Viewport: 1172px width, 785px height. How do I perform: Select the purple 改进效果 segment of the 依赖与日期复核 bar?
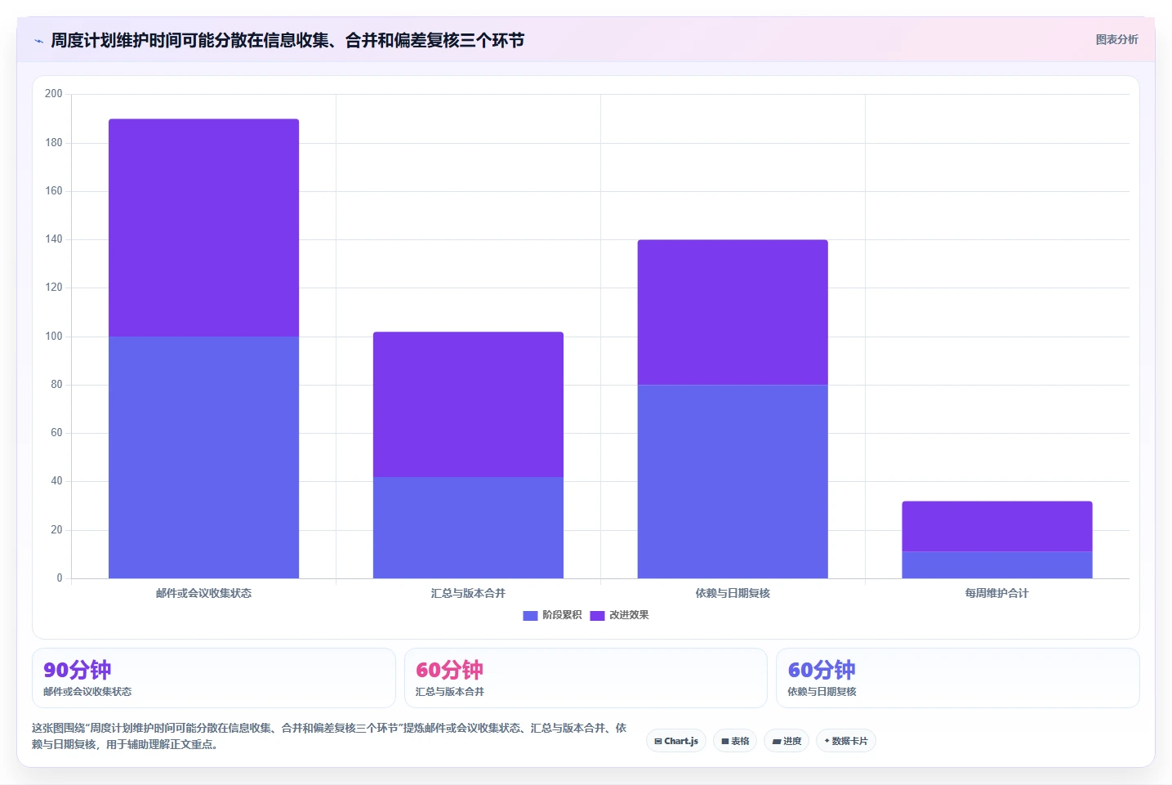click(733, 312)
